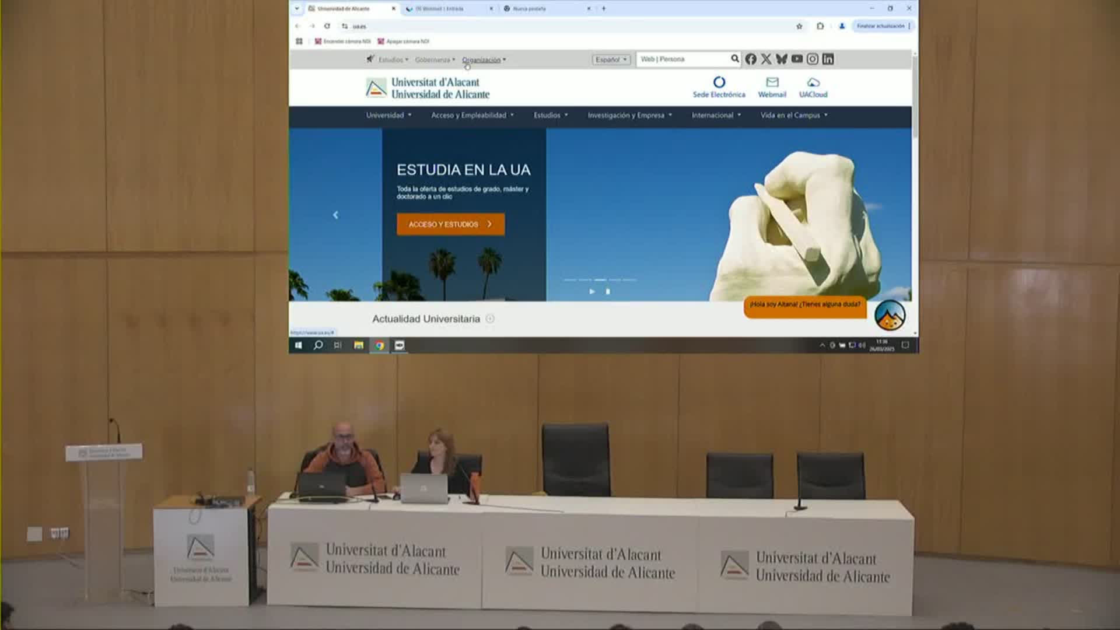Click the Universidad de Alicante logo
The width and height of the screenshot is (1120, 630).
coord(428,88)
